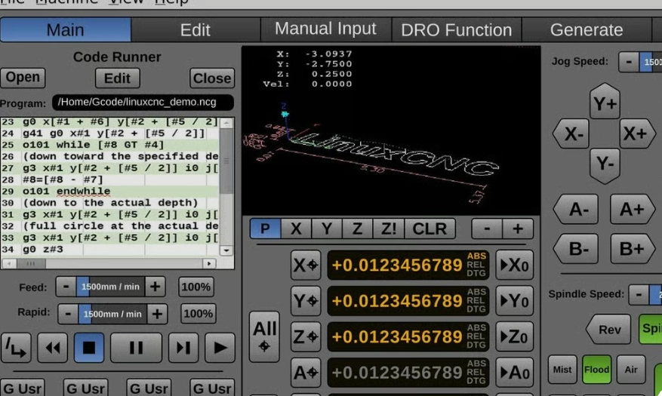662x396 pixels.
Task: Click the X axis DRO readout
Action: pyautogui.click(x=408, y=266)
